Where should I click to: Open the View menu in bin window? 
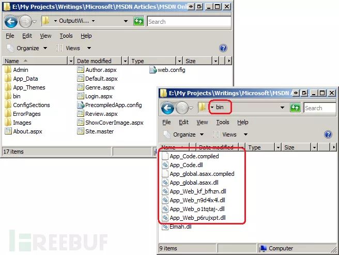tap(202, 122)
